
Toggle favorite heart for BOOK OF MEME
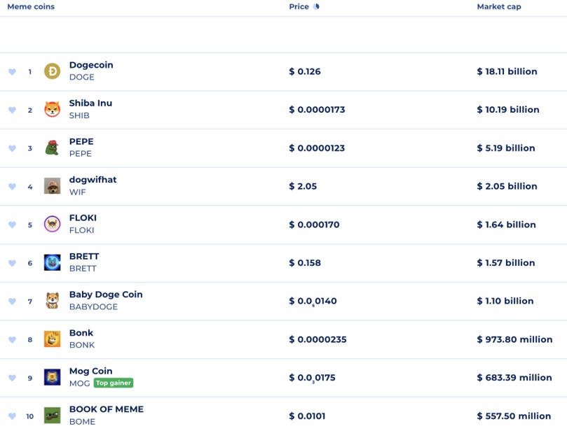coord(12,416)
